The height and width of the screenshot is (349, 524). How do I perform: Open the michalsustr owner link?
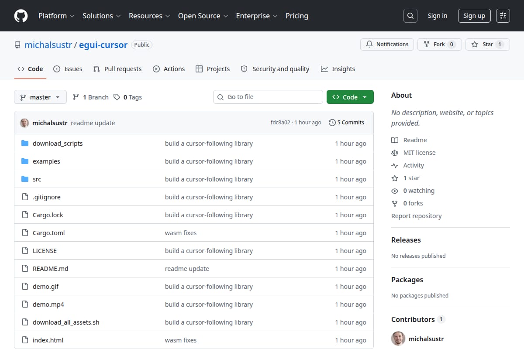click(x=48, y=45)
